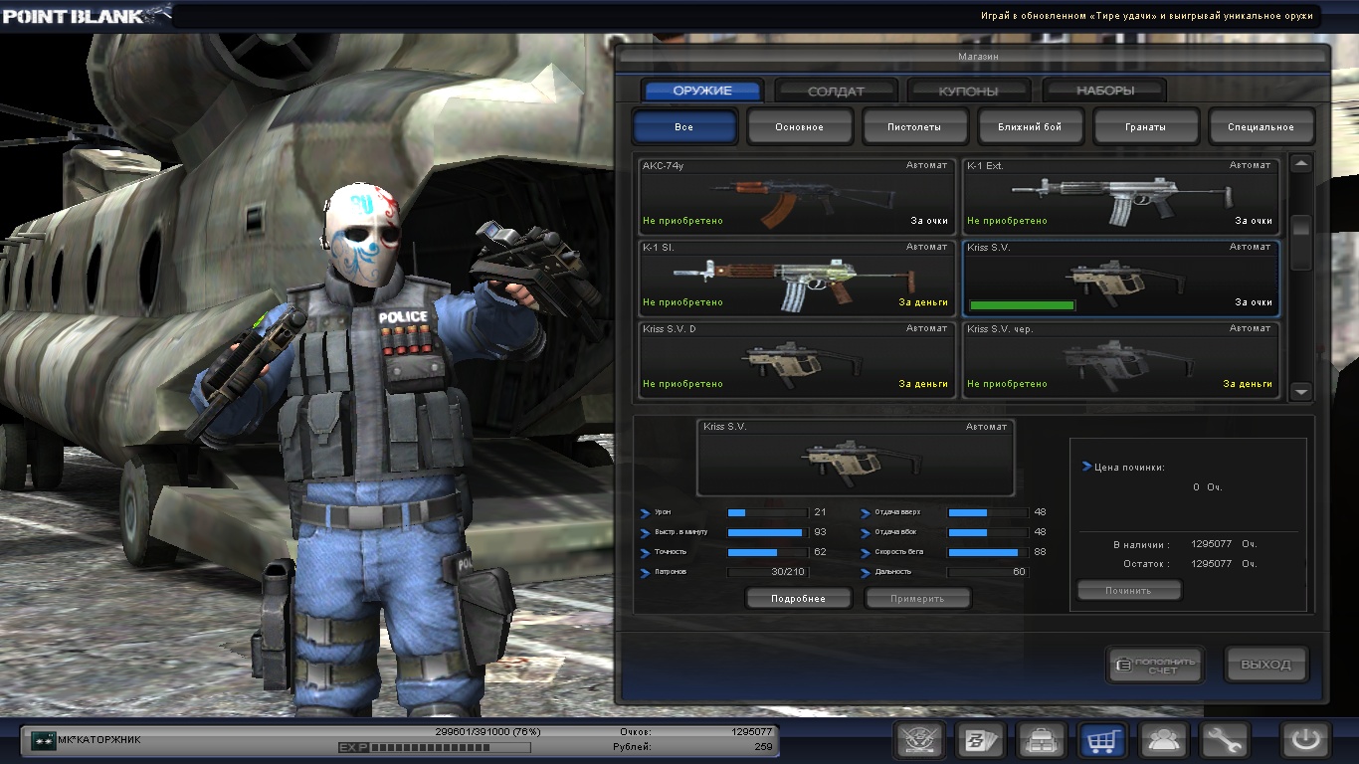Open the PB cards icon

(981, 740)
